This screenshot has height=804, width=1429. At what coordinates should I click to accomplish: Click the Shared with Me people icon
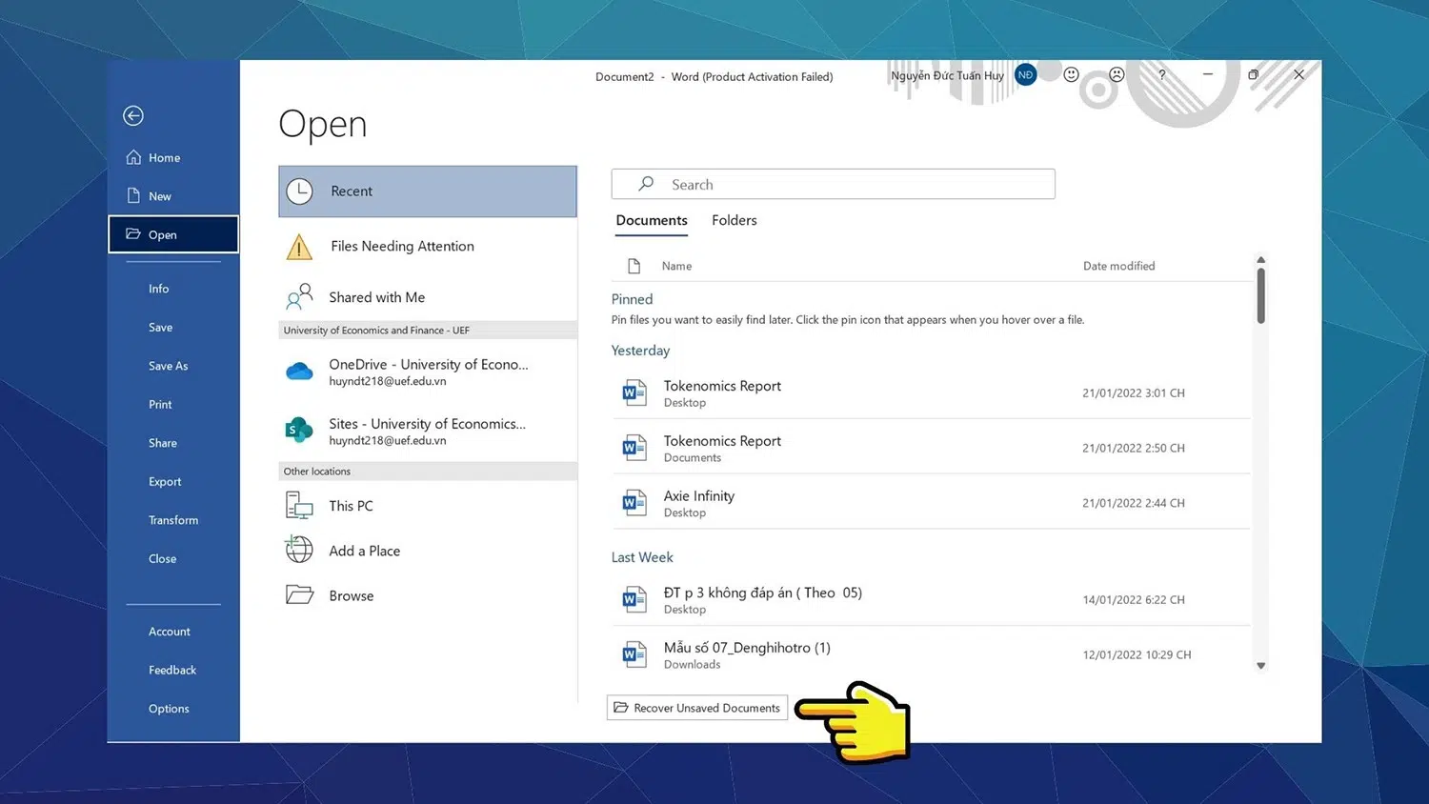299,297
